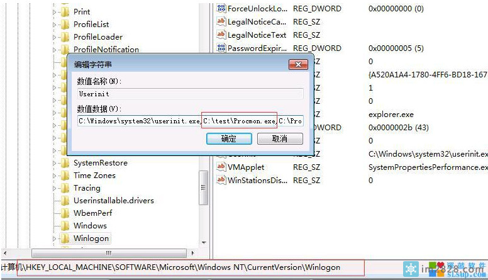The image size is (488, 280).
Task: Click the folder icon next to Print
Action: pyautogui.click(x=65, y=11)
